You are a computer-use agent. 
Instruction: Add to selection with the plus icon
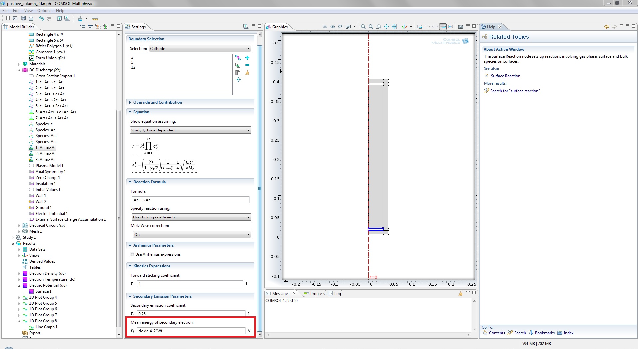click(x=247, y=58)
